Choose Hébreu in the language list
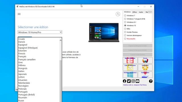Viewport: 182px width, 102px height. 39,65
